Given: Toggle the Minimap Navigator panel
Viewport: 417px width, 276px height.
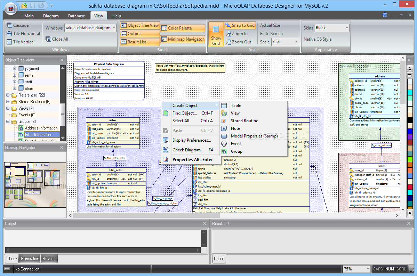Looking at the screenshot, I should click(x=183, y=39).
